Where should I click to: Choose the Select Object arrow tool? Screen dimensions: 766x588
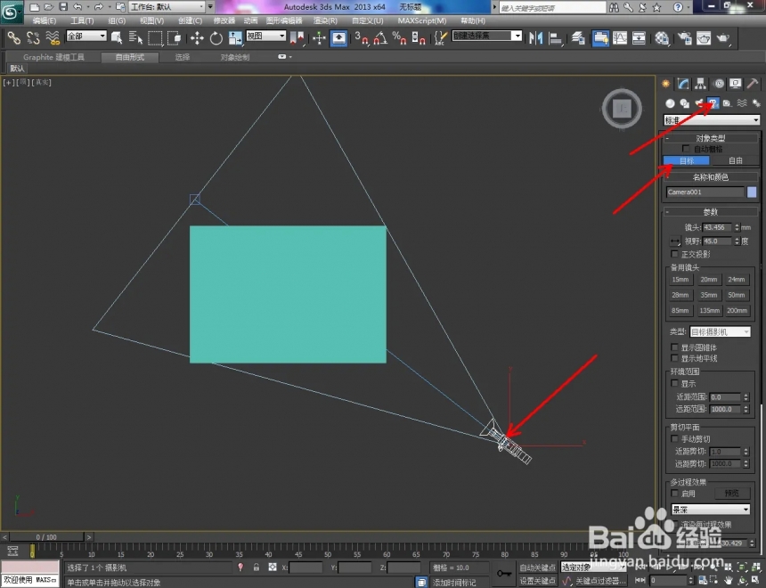(x=117, y=37)
